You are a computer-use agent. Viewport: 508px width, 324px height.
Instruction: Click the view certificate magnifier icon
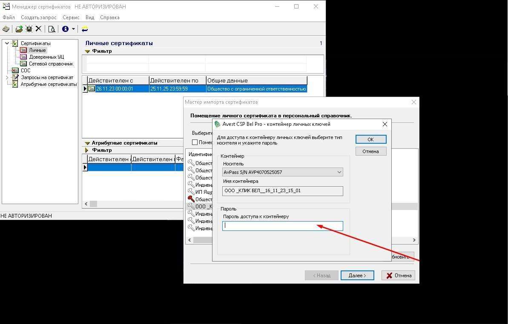point(52,29)
